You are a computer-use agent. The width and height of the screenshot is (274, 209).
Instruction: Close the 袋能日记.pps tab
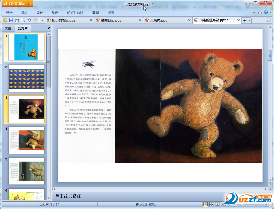pos(140,20)
